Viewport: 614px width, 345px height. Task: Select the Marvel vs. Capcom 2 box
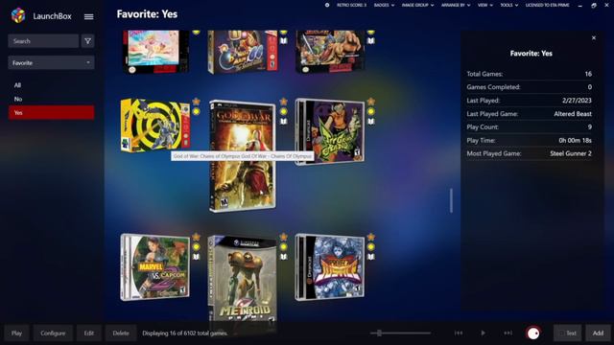[155, 267]
